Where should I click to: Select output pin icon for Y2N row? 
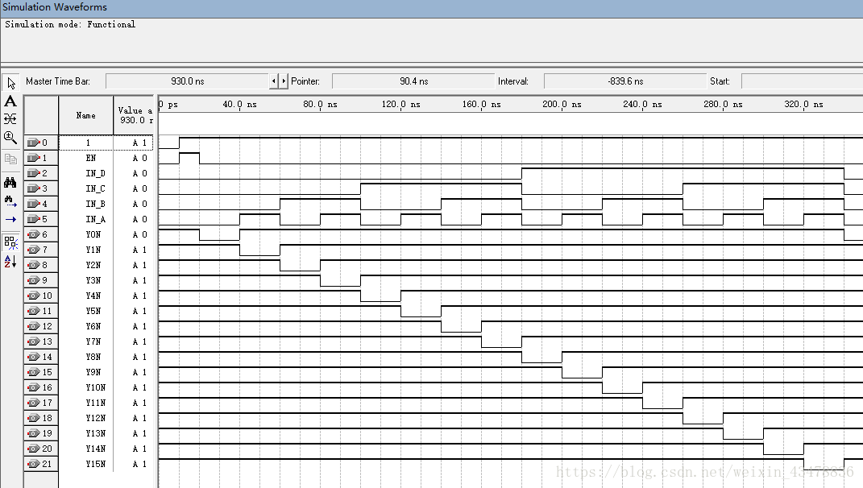pyautogui.click(x=34, y=265)
